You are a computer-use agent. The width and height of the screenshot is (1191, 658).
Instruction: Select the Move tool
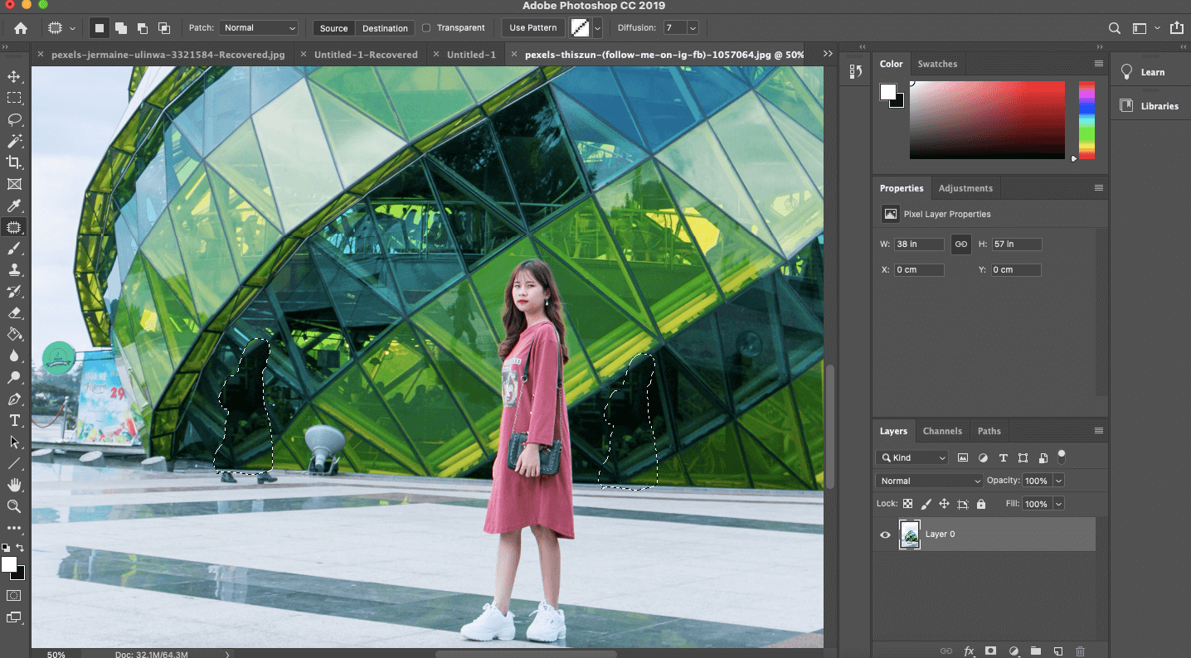point(14,77)
